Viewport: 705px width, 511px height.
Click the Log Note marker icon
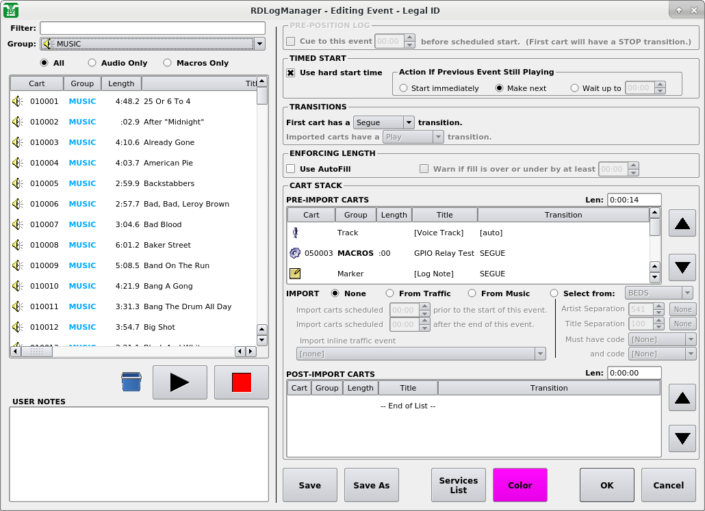(x=295, y=274)
